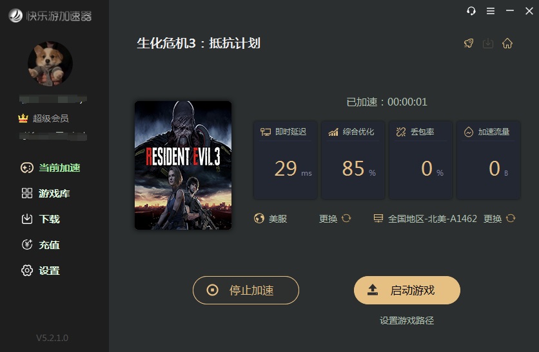The image size is (539, 352).
Task: Click the 即时延迟 latency panel
Action: pyautogui.click(x=285, y=160)
